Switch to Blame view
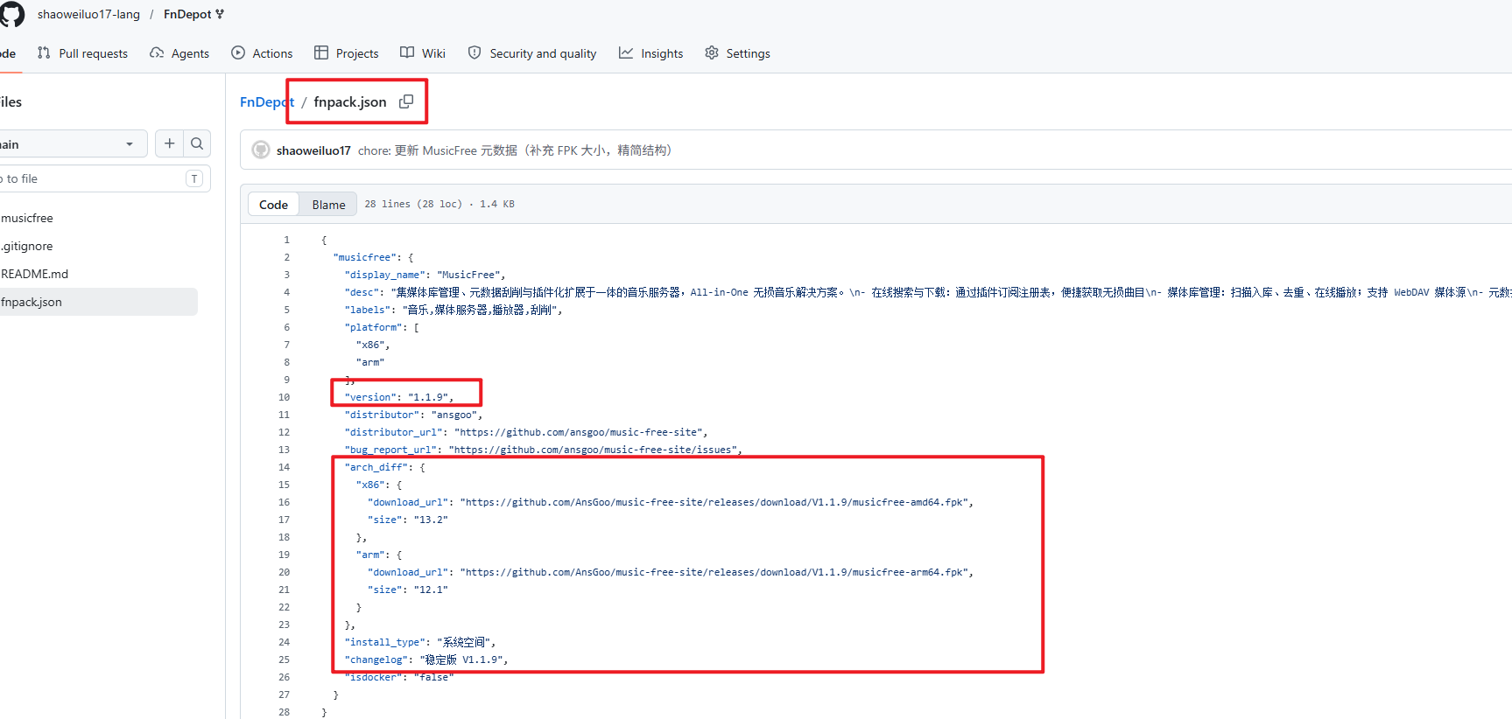Viewport: 1512px width, 719px height. [x=328, y=205]
